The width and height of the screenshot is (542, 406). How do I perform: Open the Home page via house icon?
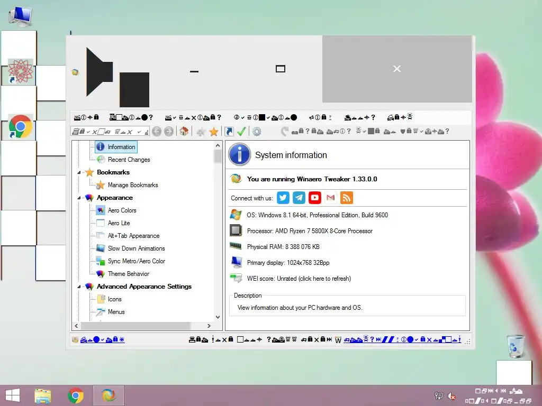coord(184,132)
